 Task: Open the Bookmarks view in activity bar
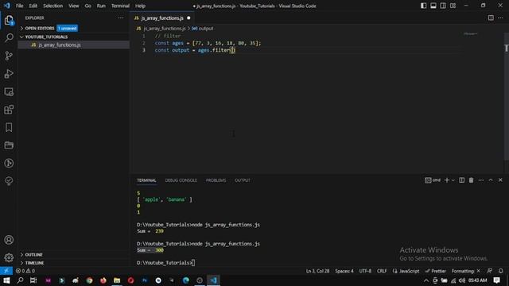(x=9, y=127)
